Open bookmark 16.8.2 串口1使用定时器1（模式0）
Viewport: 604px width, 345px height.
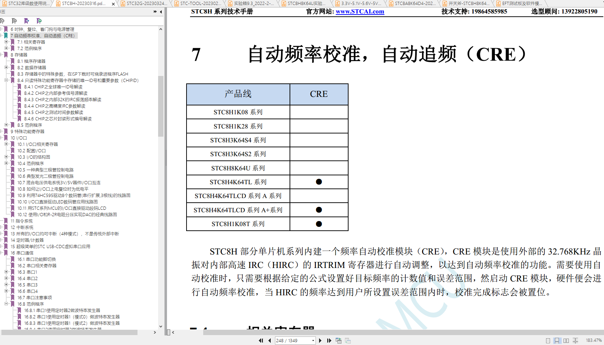(x=72, y=317)
